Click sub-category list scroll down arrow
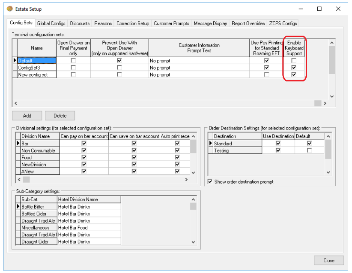352x273 pixels. tap(193, 242)
